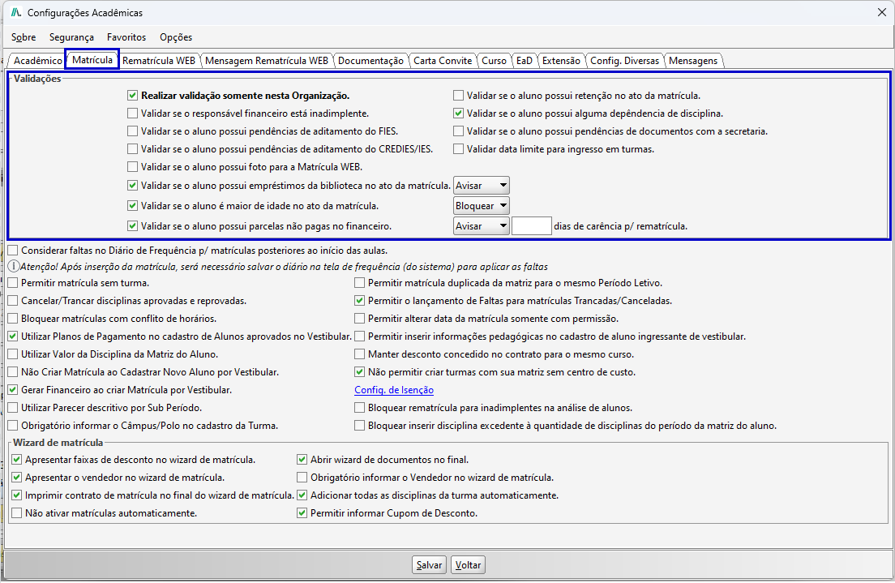Check Considerar faltas no Diário de Frequência
Viewport: 895px width, 583px height.
pos(12,250)
